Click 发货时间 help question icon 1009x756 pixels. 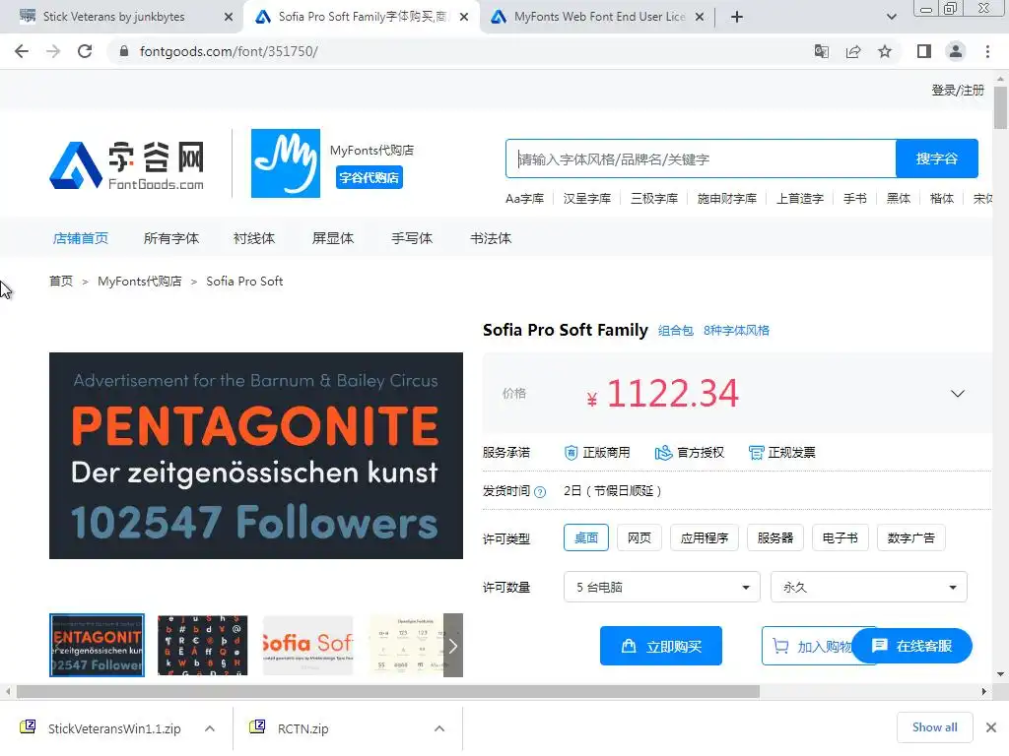pyautogui.click(x=540, y=492)
